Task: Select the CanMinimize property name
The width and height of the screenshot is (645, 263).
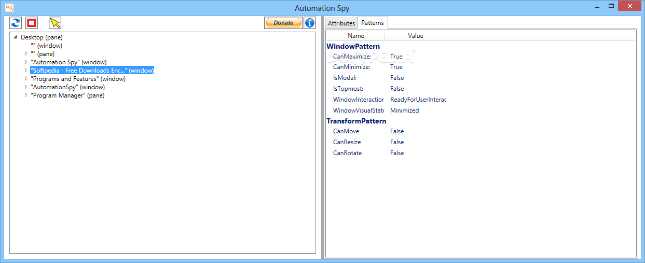Action: (x=352, y=67)
